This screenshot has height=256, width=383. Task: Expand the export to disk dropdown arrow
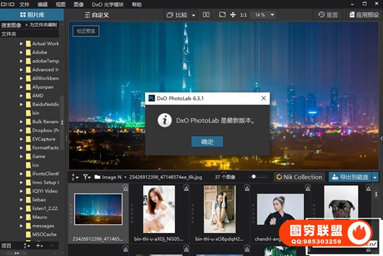click(x=375, y=177)
